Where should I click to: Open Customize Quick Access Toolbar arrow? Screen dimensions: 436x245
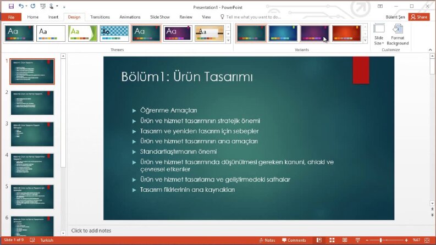(64, 7)
